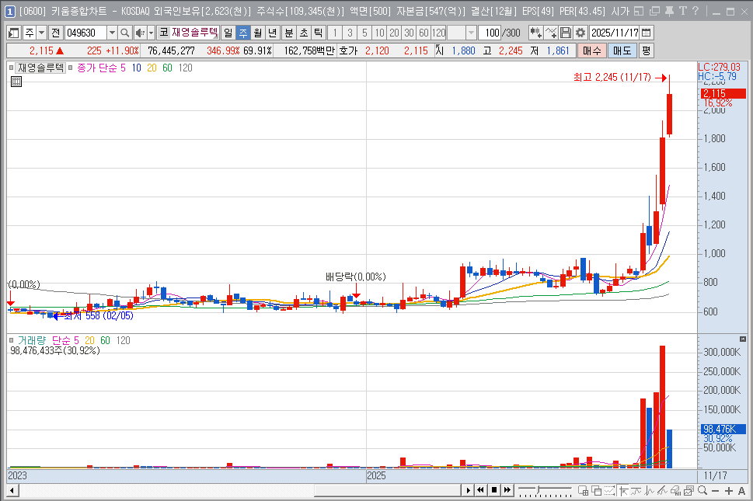This screenshot has width=753, height=501.
Task: Click the 최저 558 (02/05) low label
Action: tap(99, 316)
